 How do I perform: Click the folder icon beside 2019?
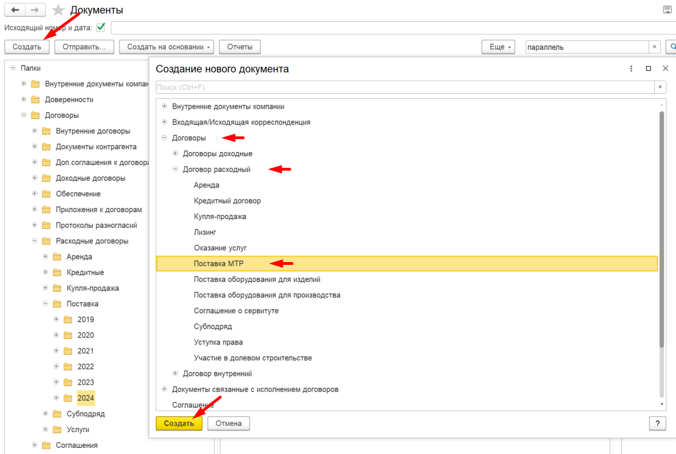pos(68,319)
